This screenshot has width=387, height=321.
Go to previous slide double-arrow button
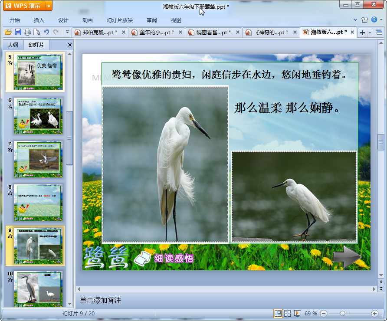pyautogui.click(x=381, y=282)
